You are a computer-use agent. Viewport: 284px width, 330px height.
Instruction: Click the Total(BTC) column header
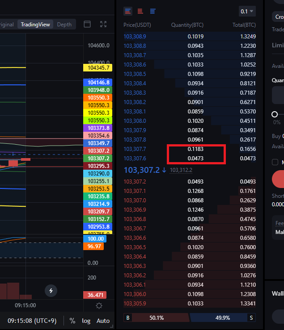[244, 25]
